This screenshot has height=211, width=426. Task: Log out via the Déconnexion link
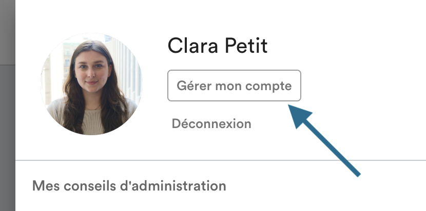pyautogui.click(x=211, y=123)
